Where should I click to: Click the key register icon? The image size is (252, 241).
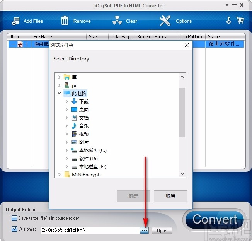coord(228,20)
